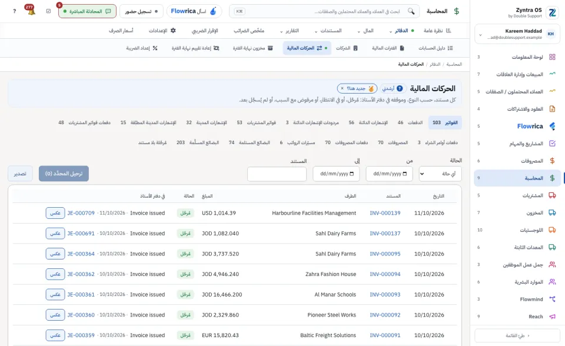Open ملخّص الضرائب menu item
Viewport: 565px width, 346px height.
pyautogui.click(x=248, y=31)
